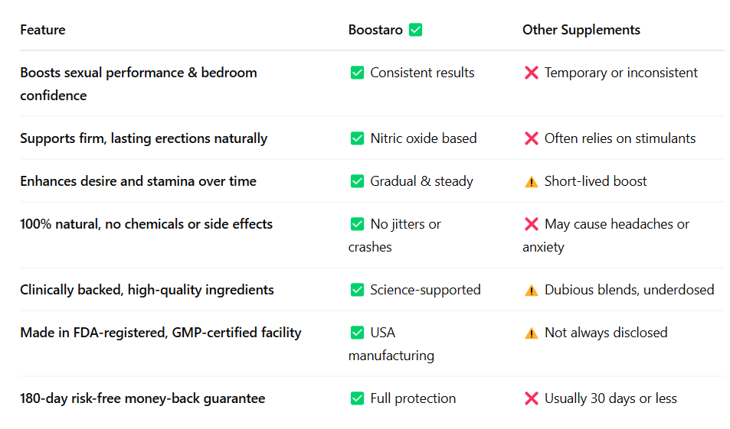Click green checkmark beside Boostaro header
This screenshot has height=429, width=730.
tap(416, 30)
